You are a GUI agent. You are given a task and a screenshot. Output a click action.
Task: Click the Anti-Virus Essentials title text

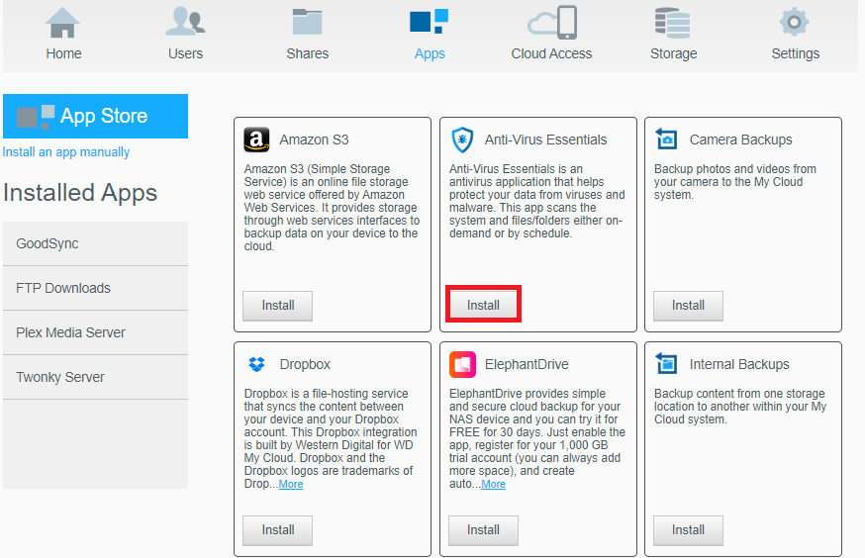click(x=545, y=139)
